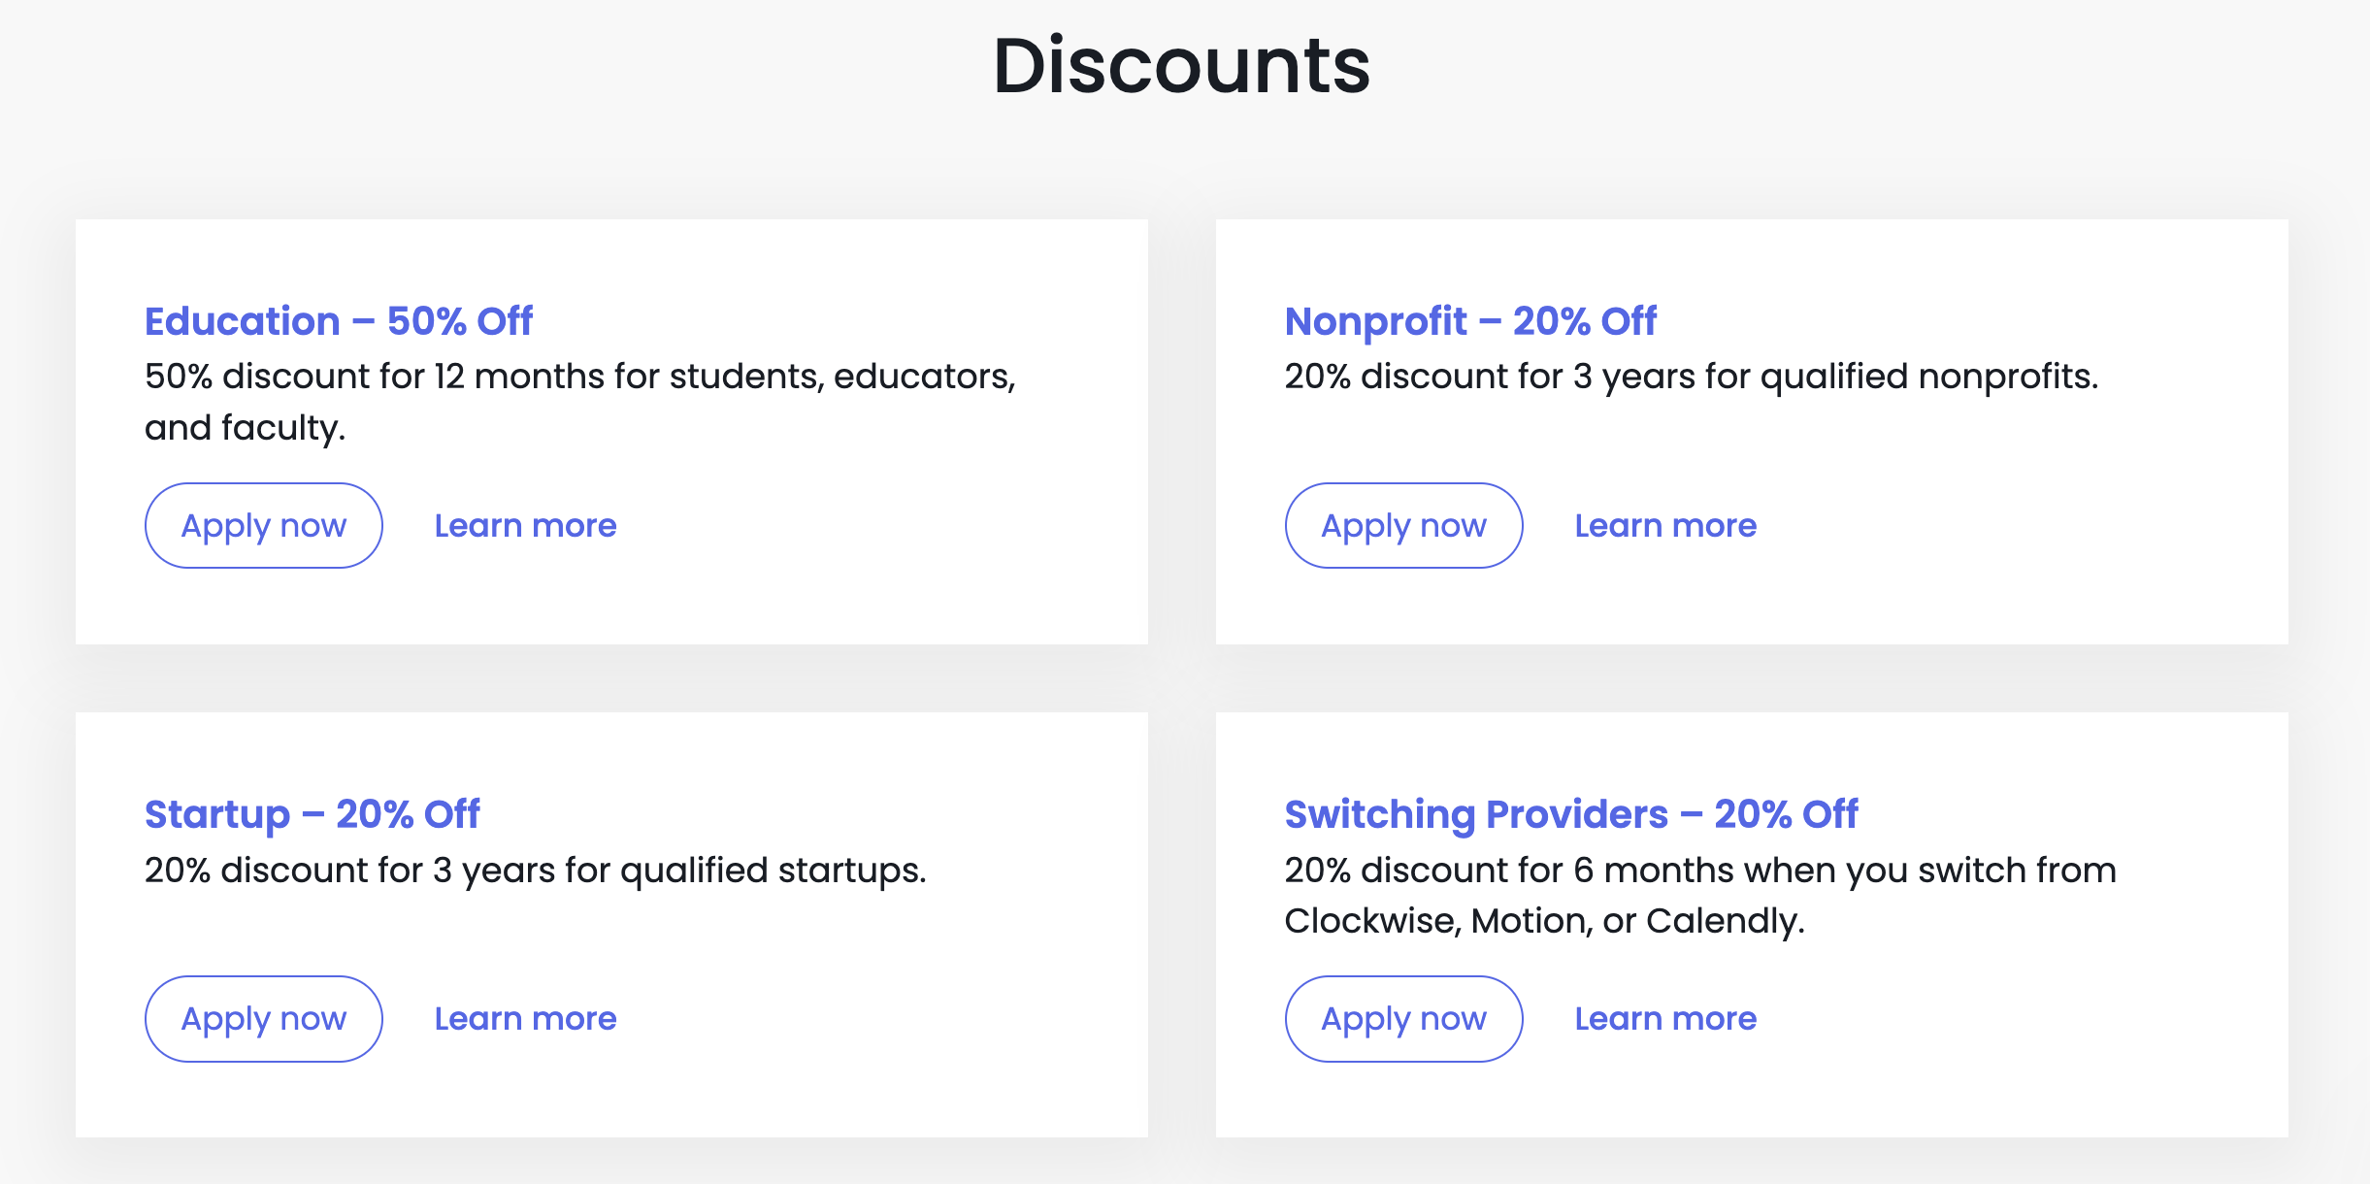Apply now for the Nonprofit discount
Screen dimensions: 2370x1184
pyautogui.click(x=1403, y=525)
